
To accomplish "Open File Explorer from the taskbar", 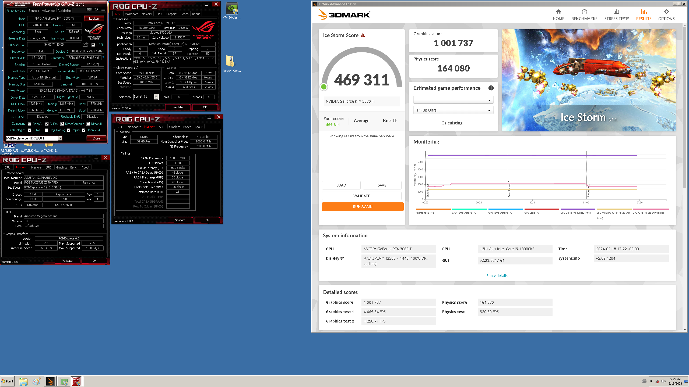I will point(23,381).
